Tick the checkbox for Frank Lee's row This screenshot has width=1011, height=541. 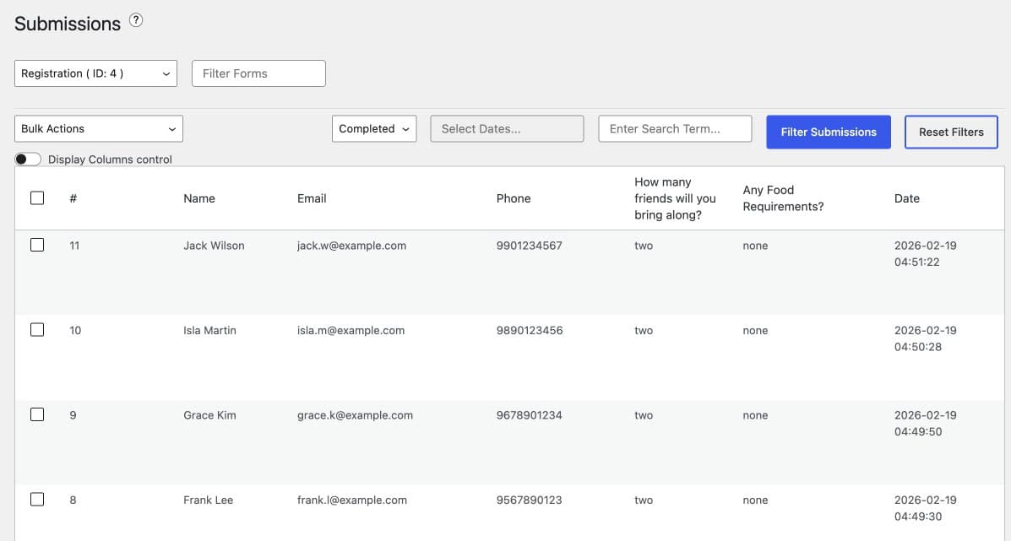coord(37,499)
